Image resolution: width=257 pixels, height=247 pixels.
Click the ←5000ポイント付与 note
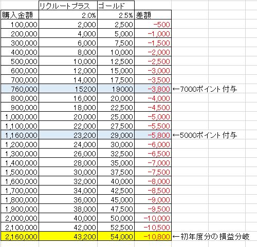(x=205, y=135)
